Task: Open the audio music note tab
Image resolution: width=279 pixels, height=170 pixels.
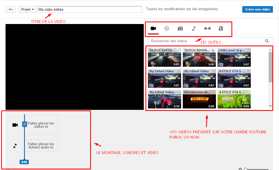Action: (194, 28)
